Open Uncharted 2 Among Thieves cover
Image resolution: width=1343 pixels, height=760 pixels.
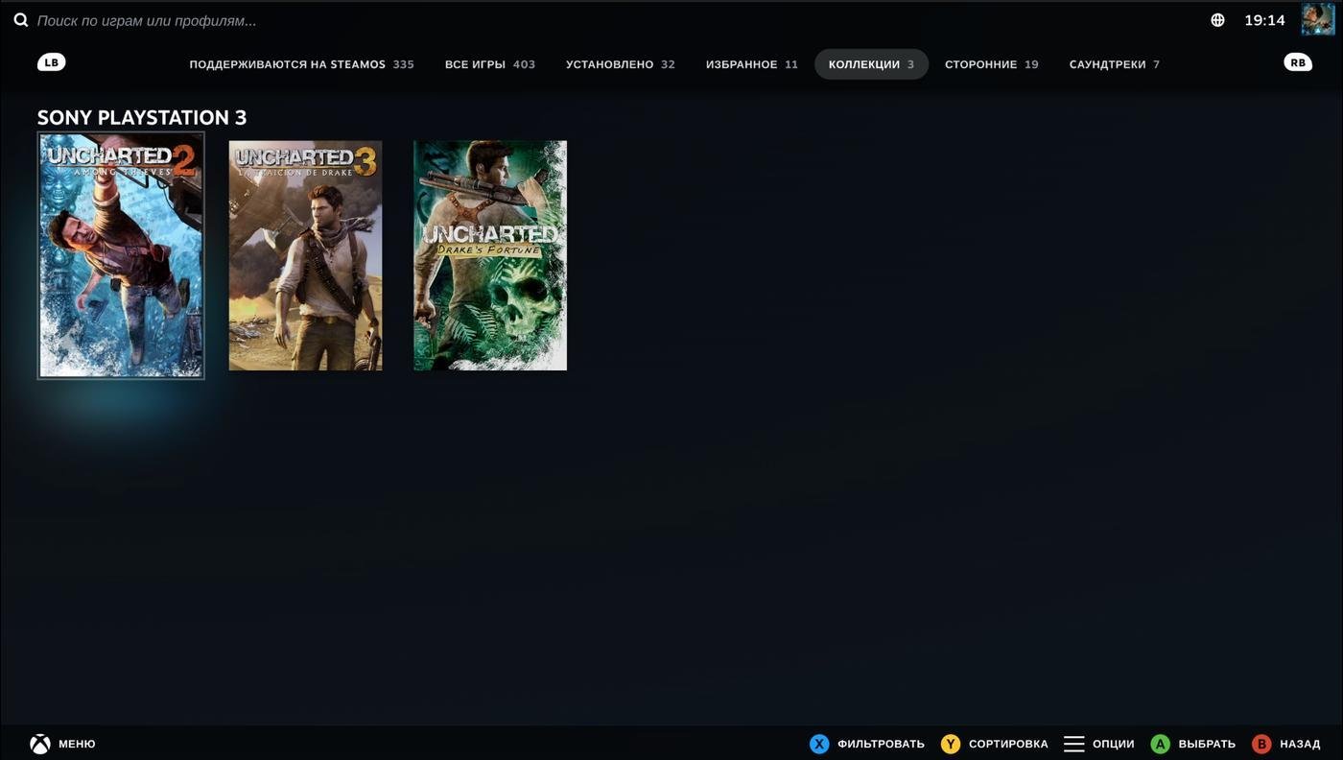121,255
